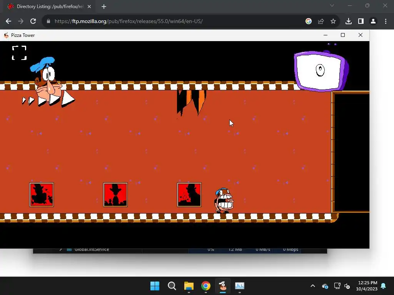
Task: Open a new browser tab
Action: (104, 7)
